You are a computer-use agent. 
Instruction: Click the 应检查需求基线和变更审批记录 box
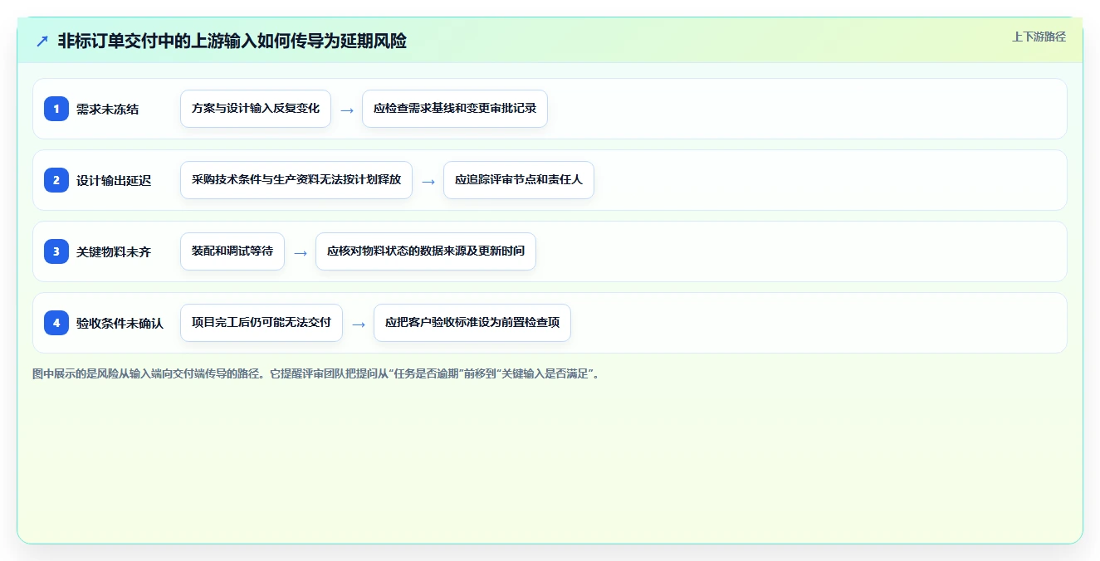pyautogui.click(x=455, y=109)
